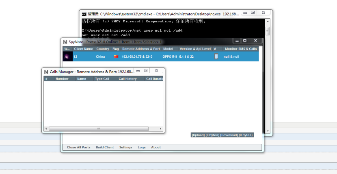The image size is (337, 174).
Task: Minimize the SpyNote window
Action: (x=237, y=41)
